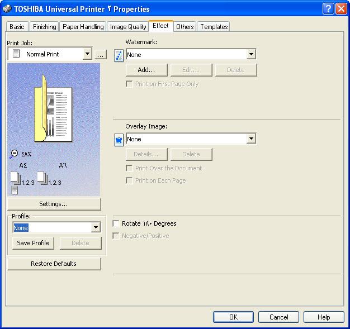350x329 pixels.
Task: Click the watermark icon beside Watermark dropdown
Action: (x=119, y=55)
